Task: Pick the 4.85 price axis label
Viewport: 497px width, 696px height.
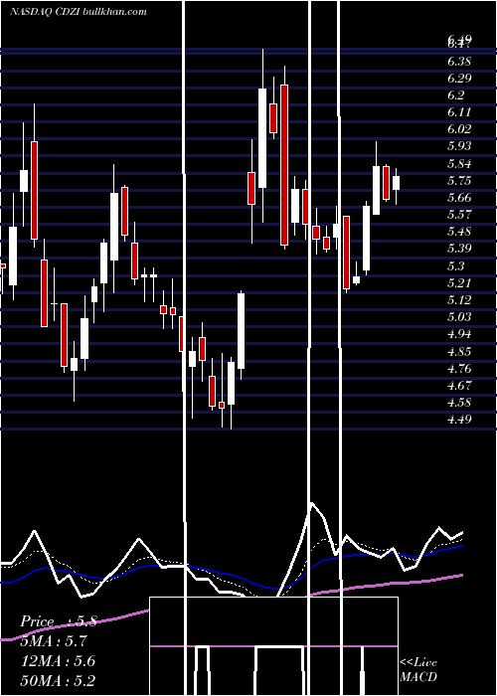Action: coord(459,352)
